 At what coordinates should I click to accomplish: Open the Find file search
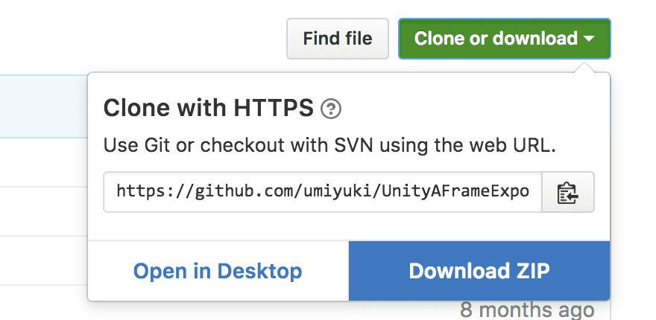coord(338,39)
